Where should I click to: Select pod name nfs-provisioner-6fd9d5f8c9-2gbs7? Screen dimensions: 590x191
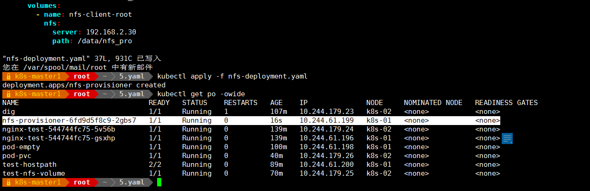tap(69, 120)
